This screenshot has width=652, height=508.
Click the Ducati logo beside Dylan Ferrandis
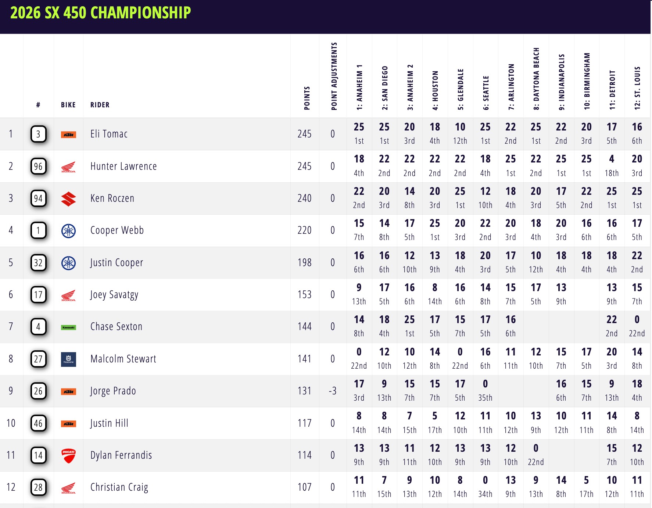click(68, 455)
